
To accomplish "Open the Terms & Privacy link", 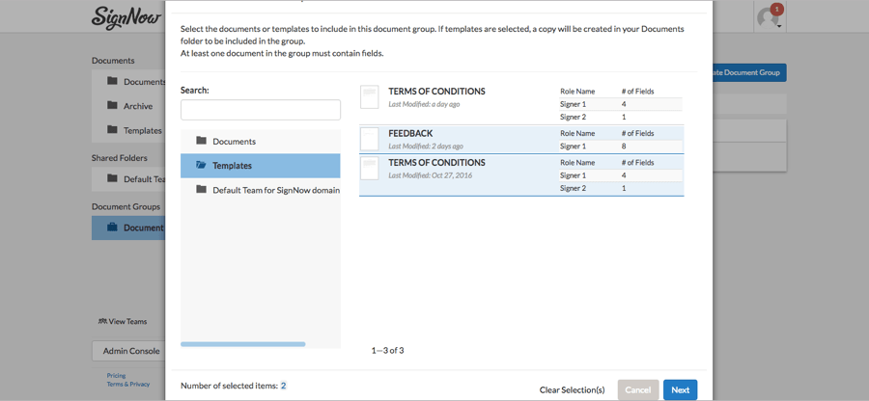I will click(127, 384).
